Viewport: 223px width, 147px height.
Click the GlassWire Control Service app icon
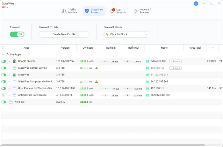pos(14,68)
